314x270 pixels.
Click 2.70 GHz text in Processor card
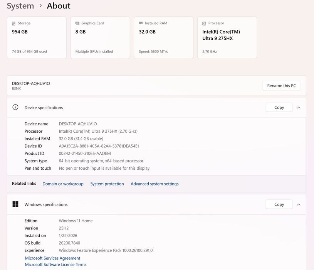tap(210, 52)
